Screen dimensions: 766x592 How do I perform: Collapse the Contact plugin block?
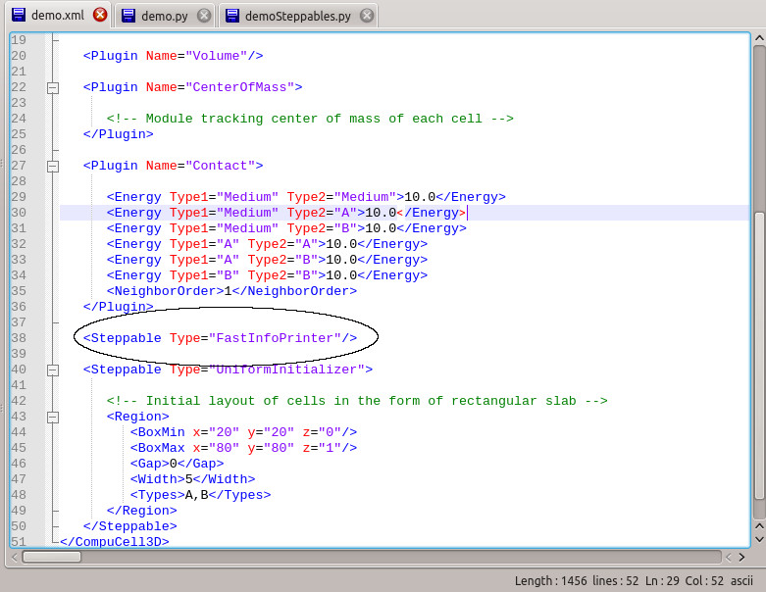[53, 166]
